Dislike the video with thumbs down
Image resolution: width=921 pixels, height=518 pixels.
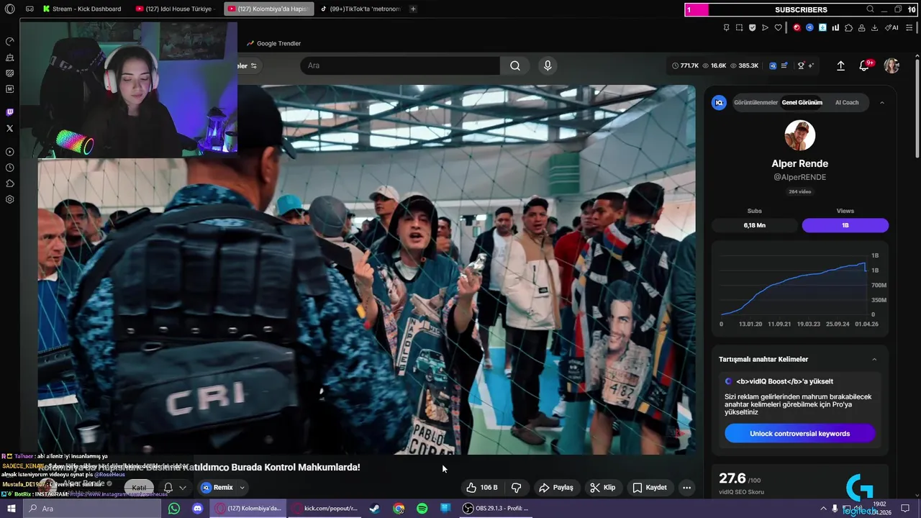516,487
